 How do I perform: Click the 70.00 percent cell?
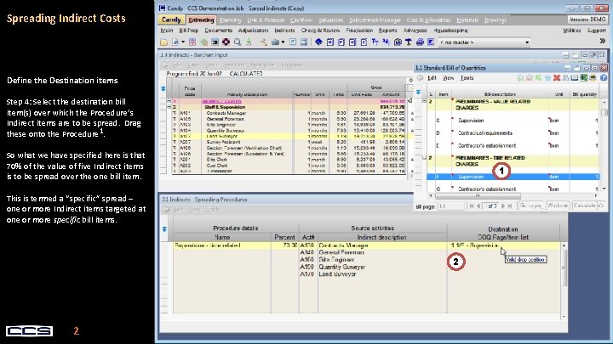pos(284,245)
